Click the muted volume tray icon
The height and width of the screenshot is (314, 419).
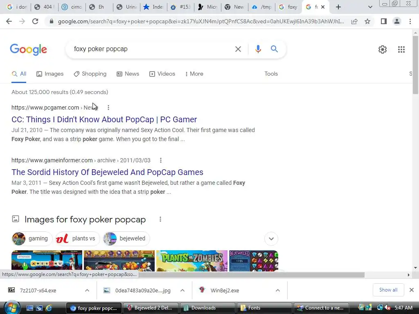tap(387, 308)
